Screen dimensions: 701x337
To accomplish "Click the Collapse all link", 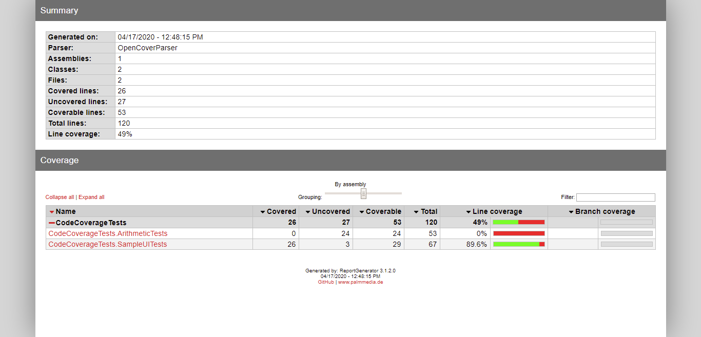I will pos(60,197).
